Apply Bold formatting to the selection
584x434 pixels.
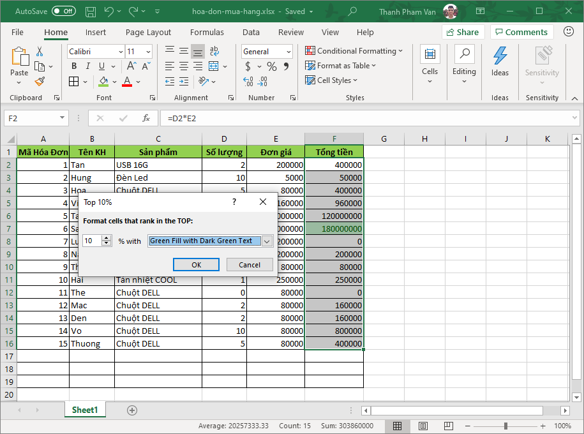(x=74, y=66)
